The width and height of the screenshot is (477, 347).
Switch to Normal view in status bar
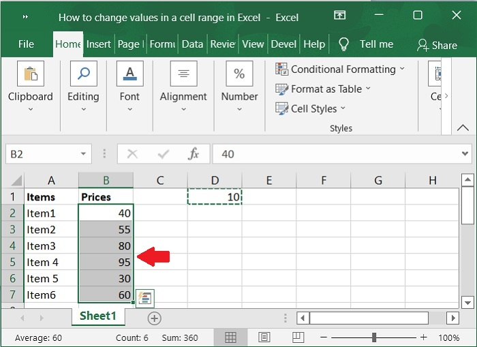tap(231, 337)
